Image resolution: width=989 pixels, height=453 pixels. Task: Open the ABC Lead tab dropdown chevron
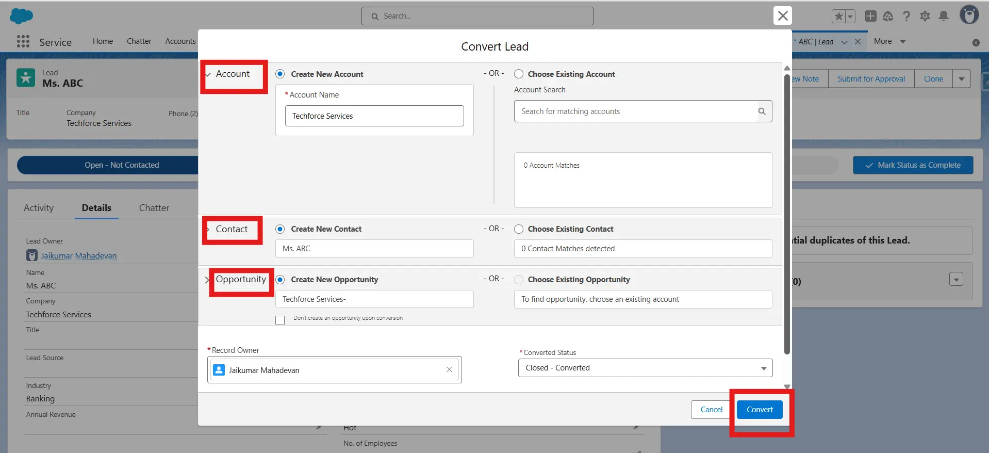tap(844, 42)
